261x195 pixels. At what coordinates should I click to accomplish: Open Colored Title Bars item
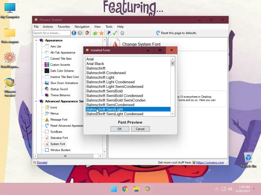click(x=61, y=59)
